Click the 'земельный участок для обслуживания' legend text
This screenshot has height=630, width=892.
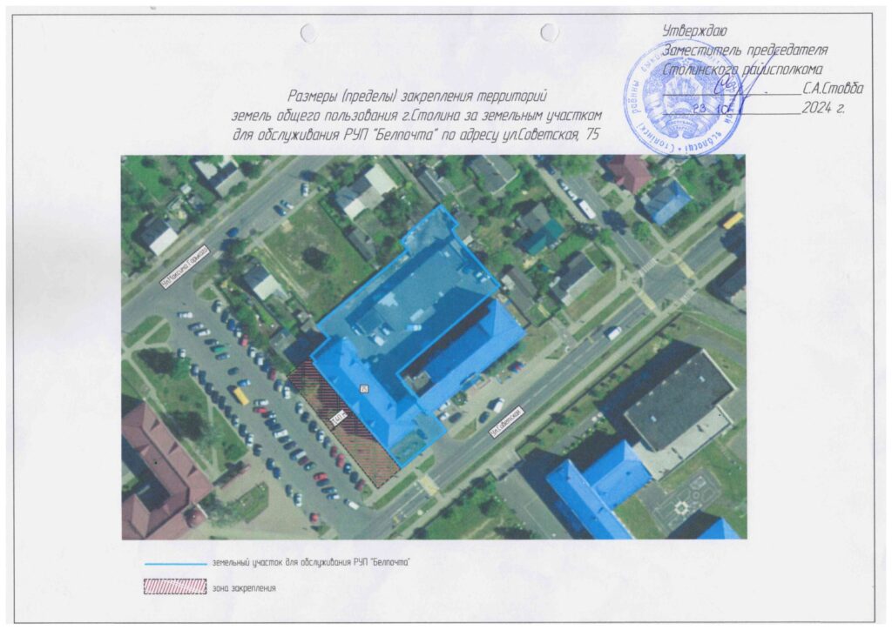[x=310, y=563]
